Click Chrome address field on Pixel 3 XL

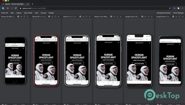coord(137,39)
